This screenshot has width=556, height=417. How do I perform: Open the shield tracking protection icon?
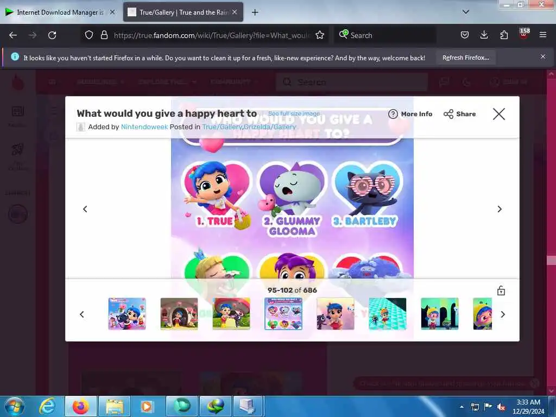pyautogui.click(x=89, y=35)
